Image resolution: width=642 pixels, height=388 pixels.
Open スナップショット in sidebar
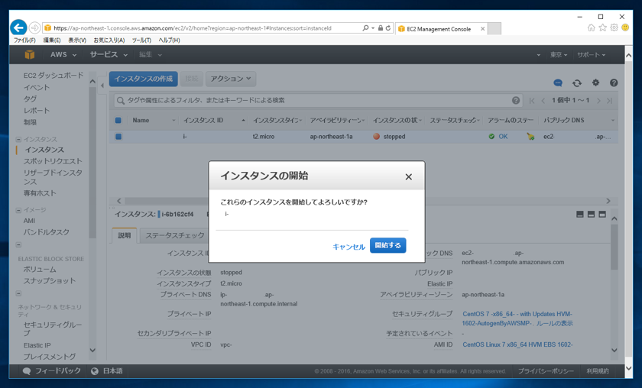(50, 281)
